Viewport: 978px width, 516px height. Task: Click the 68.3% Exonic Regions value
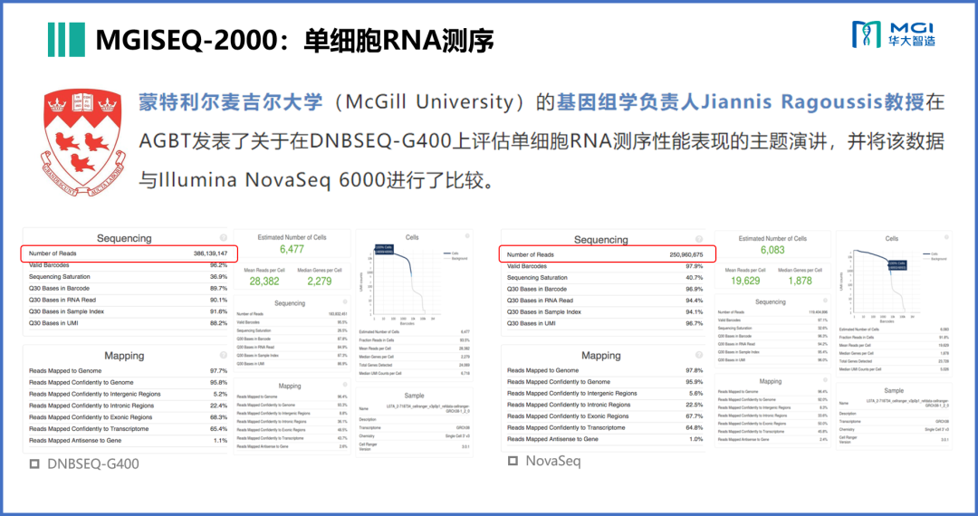[218, 417]
